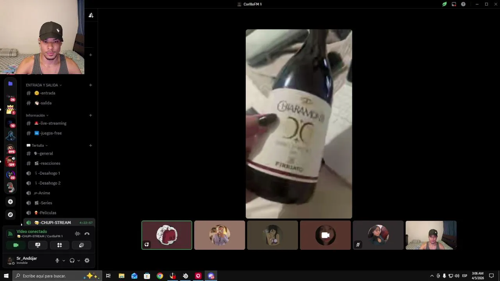Select the highlighted streaming participant tile

click(x=167, y=235)
